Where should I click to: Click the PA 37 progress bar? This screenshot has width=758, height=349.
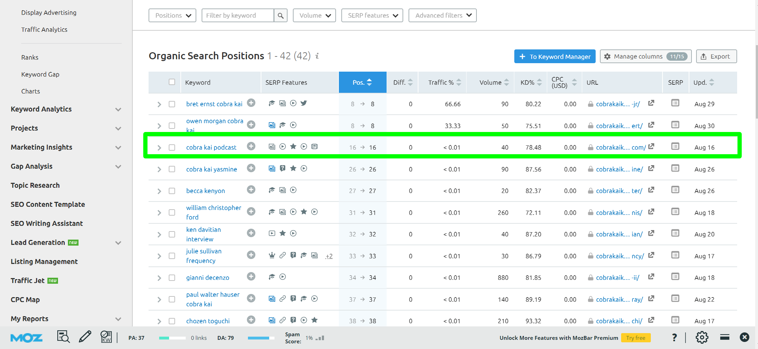(x=172, y=338)
